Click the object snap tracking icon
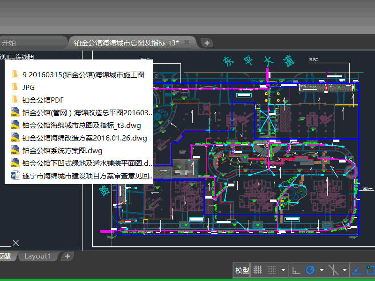The image size is (375, 281). (357, 270)
